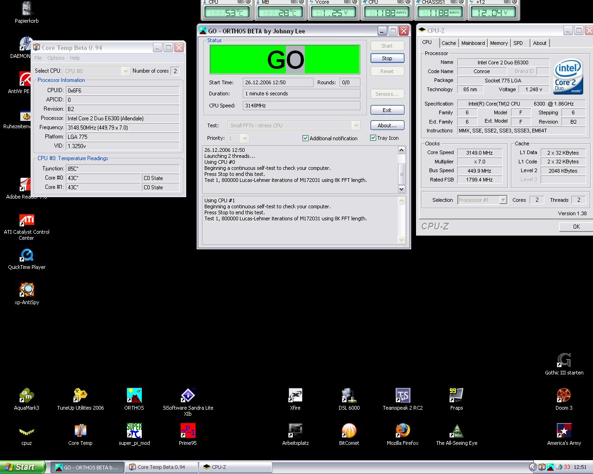
Task: Switch to the SPD tab in CPU-Z
Action: pos(518,43)
